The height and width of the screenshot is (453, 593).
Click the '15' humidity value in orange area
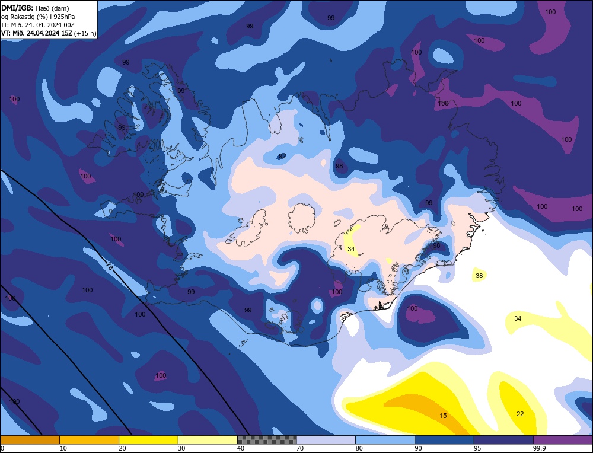443,416
